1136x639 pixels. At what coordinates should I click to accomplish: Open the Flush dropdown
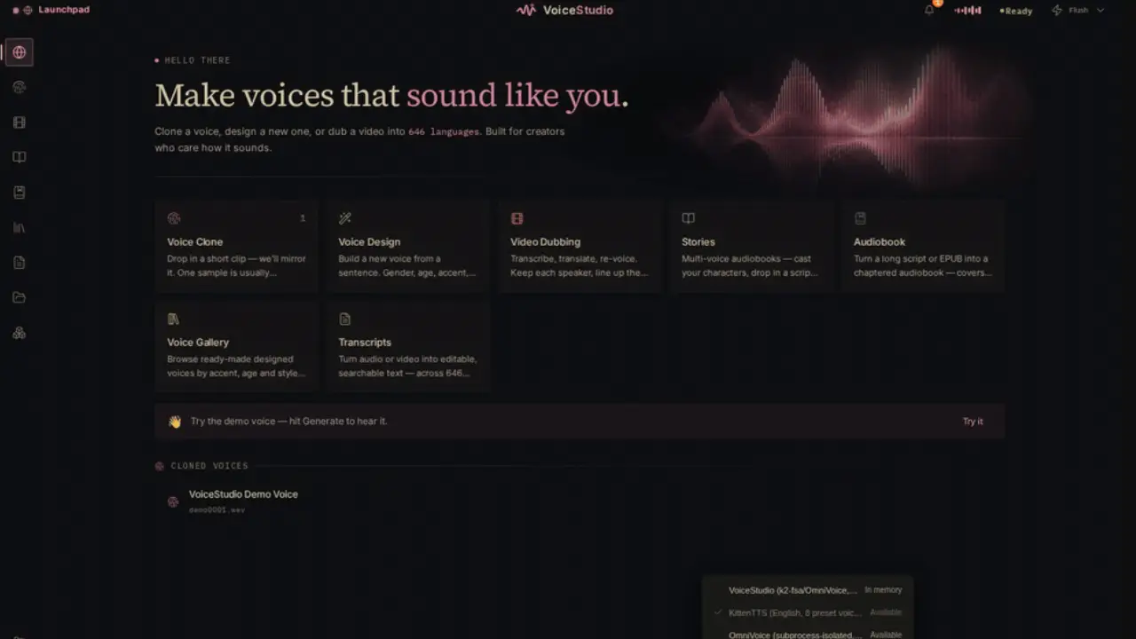[1077, 11]
